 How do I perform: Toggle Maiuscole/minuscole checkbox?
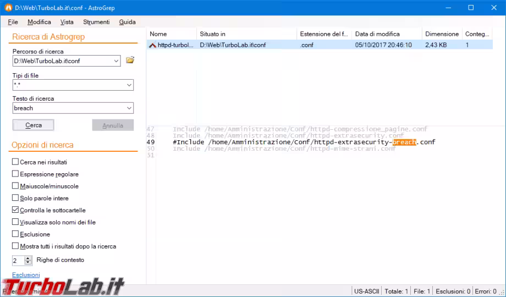(15, 186)
